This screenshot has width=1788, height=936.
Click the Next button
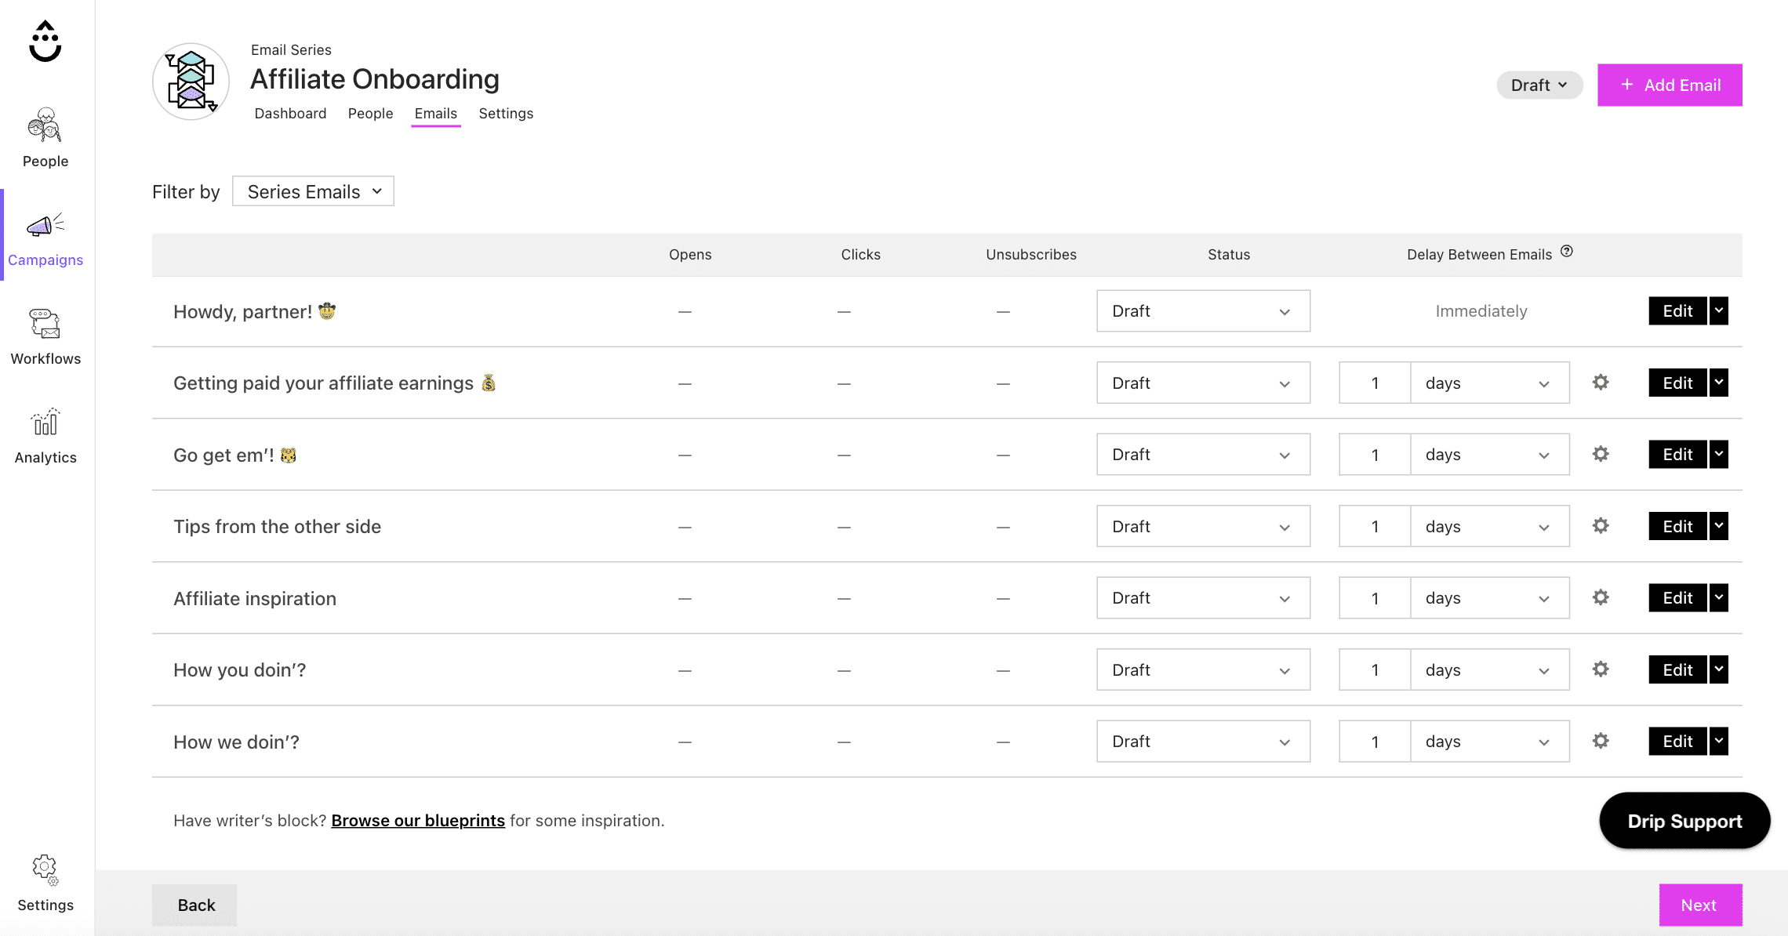1700,905
